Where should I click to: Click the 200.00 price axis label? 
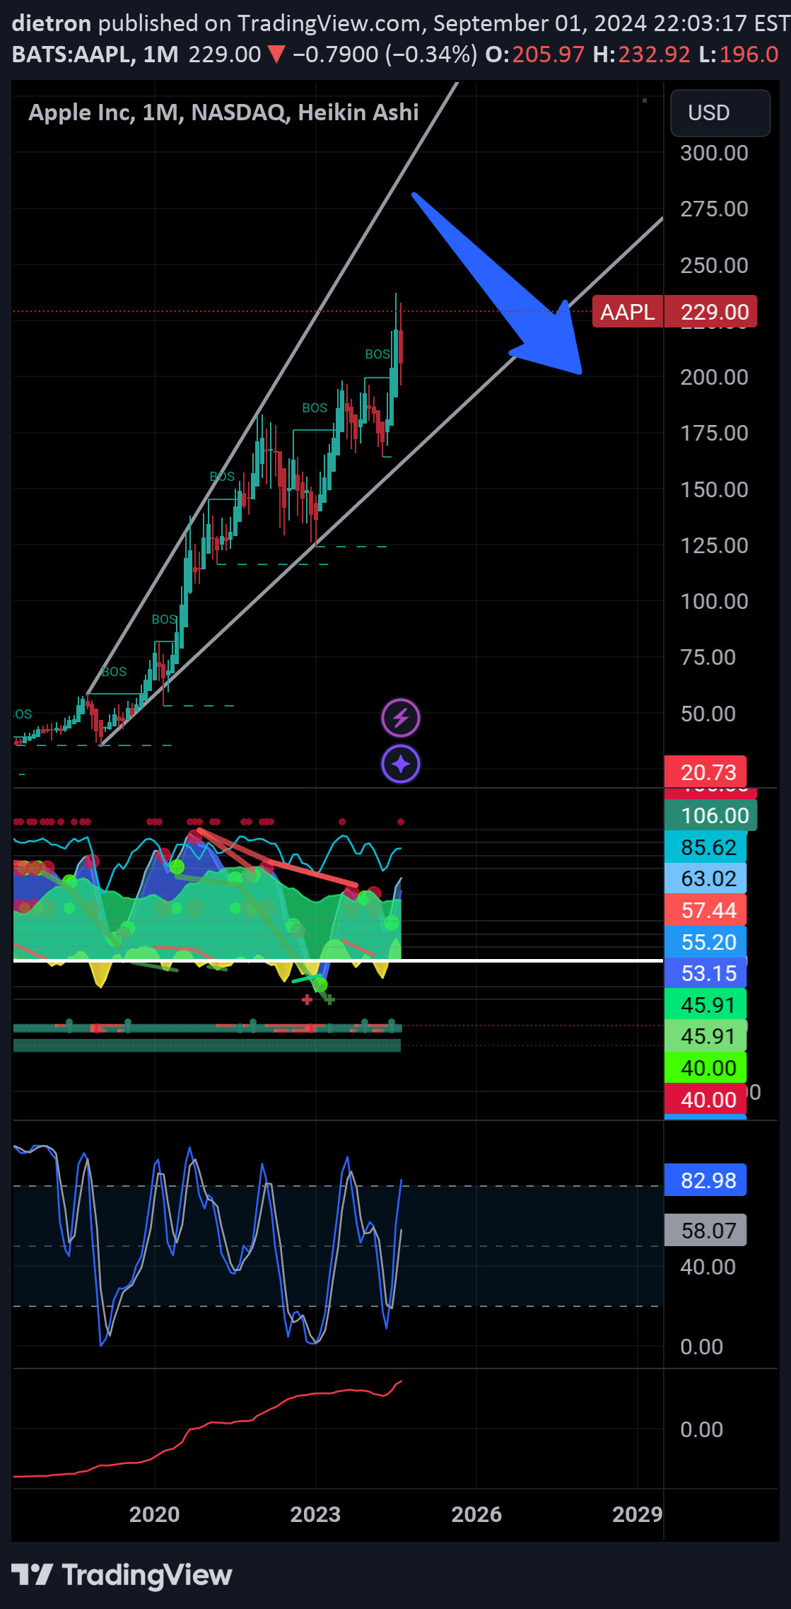(714, 378)
